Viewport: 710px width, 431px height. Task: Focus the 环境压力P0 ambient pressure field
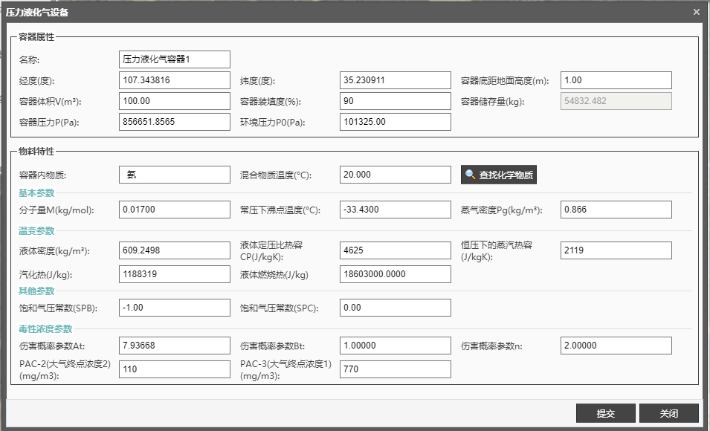pyautogui.click(x=396, y=122)
